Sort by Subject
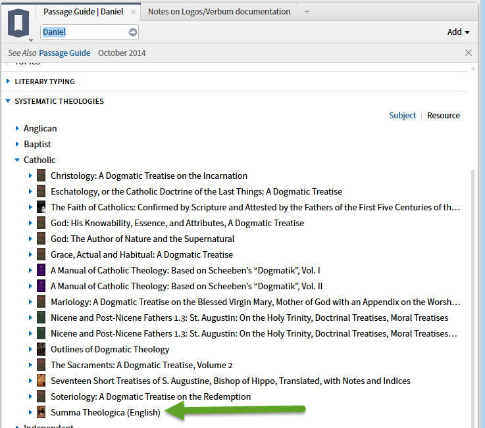Screen dimensions: 485x428 pos(403,115)
